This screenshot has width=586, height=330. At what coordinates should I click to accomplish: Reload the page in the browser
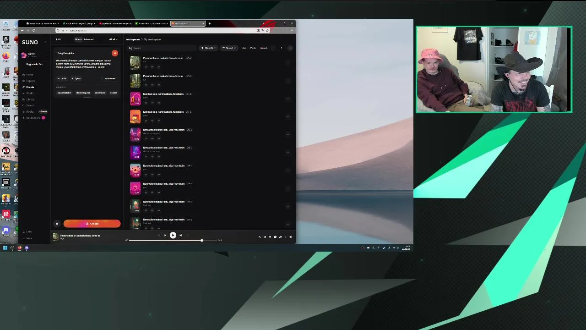point(33,30)
